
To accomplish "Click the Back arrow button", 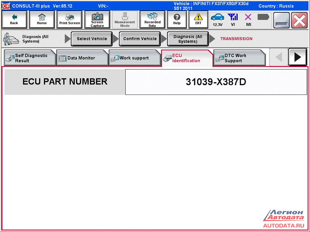I will point(14,20).
